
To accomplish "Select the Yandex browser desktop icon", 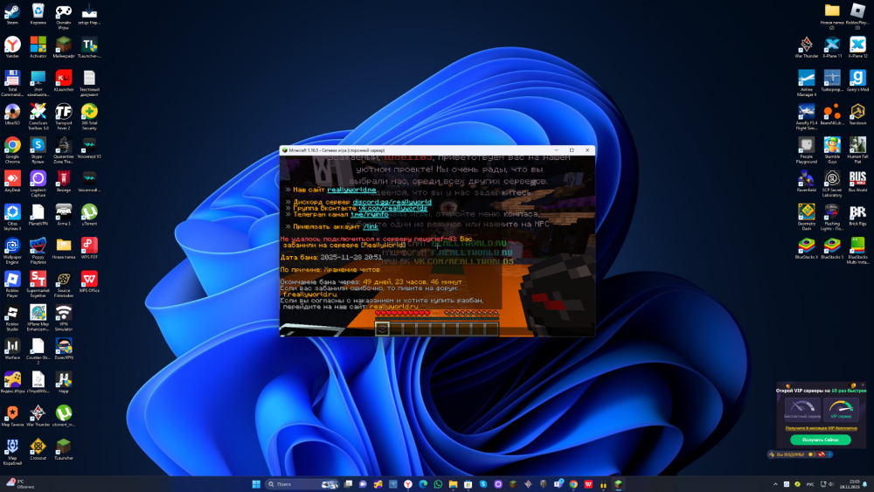I will pyautogui.click(x=12, y=47).
